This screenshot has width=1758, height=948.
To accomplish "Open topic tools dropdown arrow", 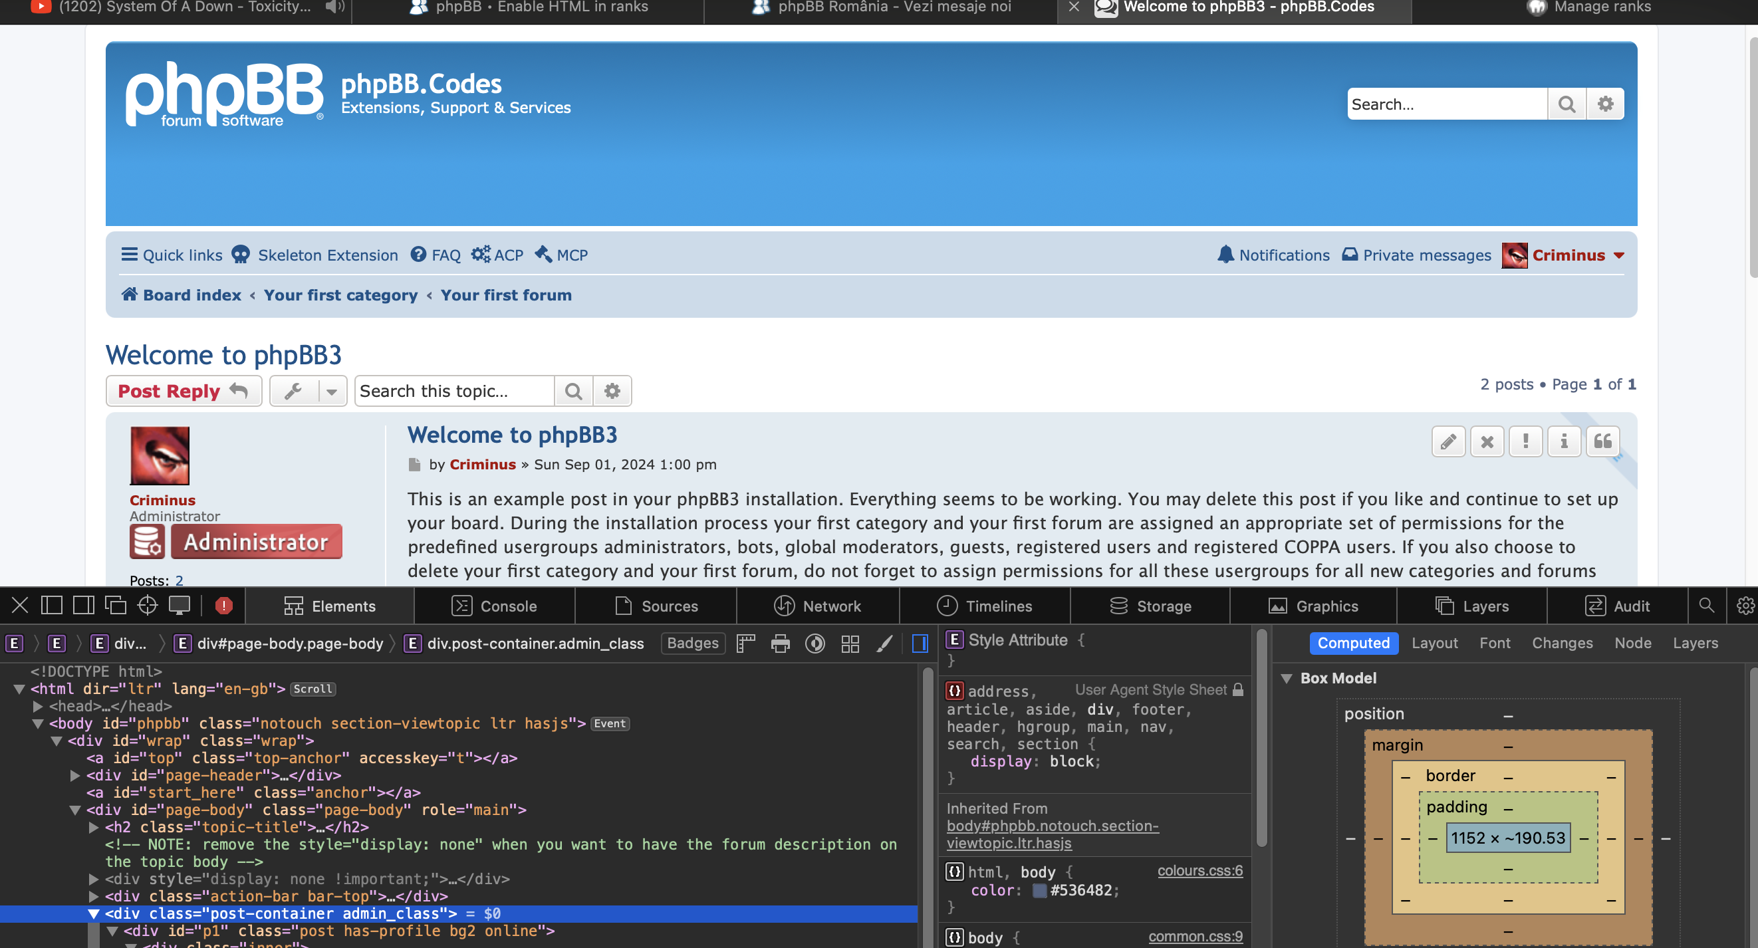I will [x=332, y=391].
